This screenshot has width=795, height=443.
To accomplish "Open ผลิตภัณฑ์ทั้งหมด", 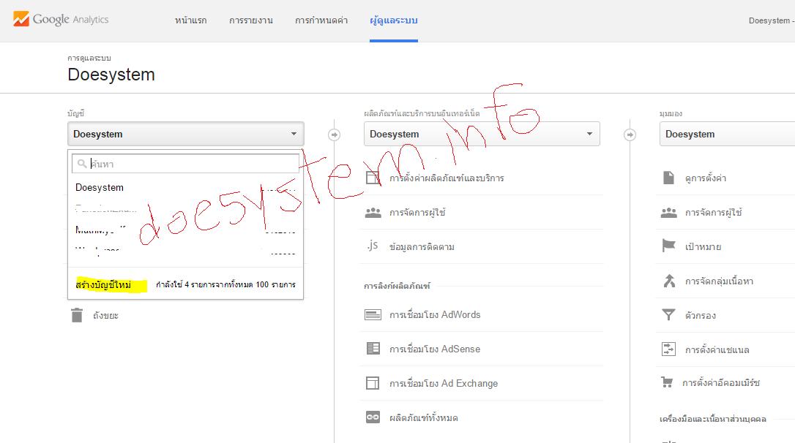I will pyautogui.click(x=424, y=418).
